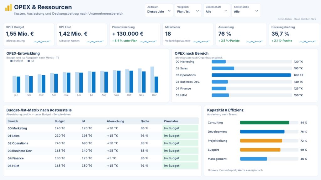The image size is (321, 180).
Task: Select the 02 Operations row in the matrix
Action: (102, 143)
